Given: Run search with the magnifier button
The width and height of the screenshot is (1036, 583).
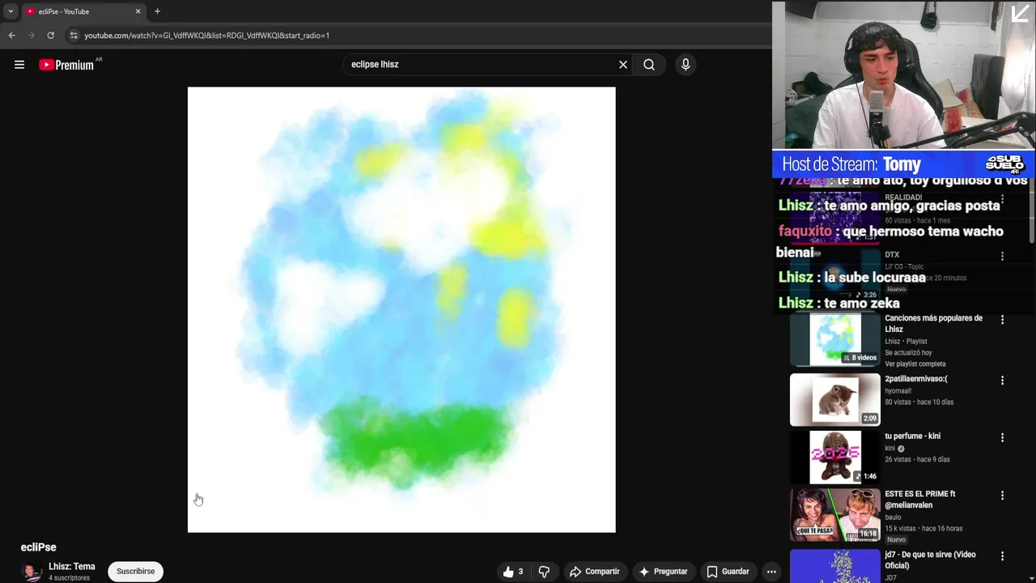Looking at the screenshot, I should pos(649,65).
